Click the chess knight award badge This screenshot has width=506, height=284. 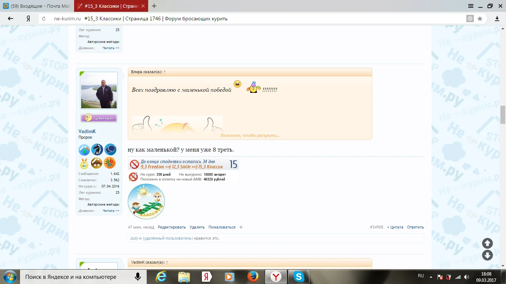[x=97, y=150]
